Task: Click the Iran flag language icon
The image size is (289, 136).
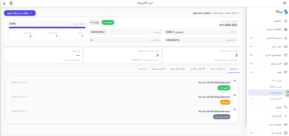Action: tap(11, 3)
